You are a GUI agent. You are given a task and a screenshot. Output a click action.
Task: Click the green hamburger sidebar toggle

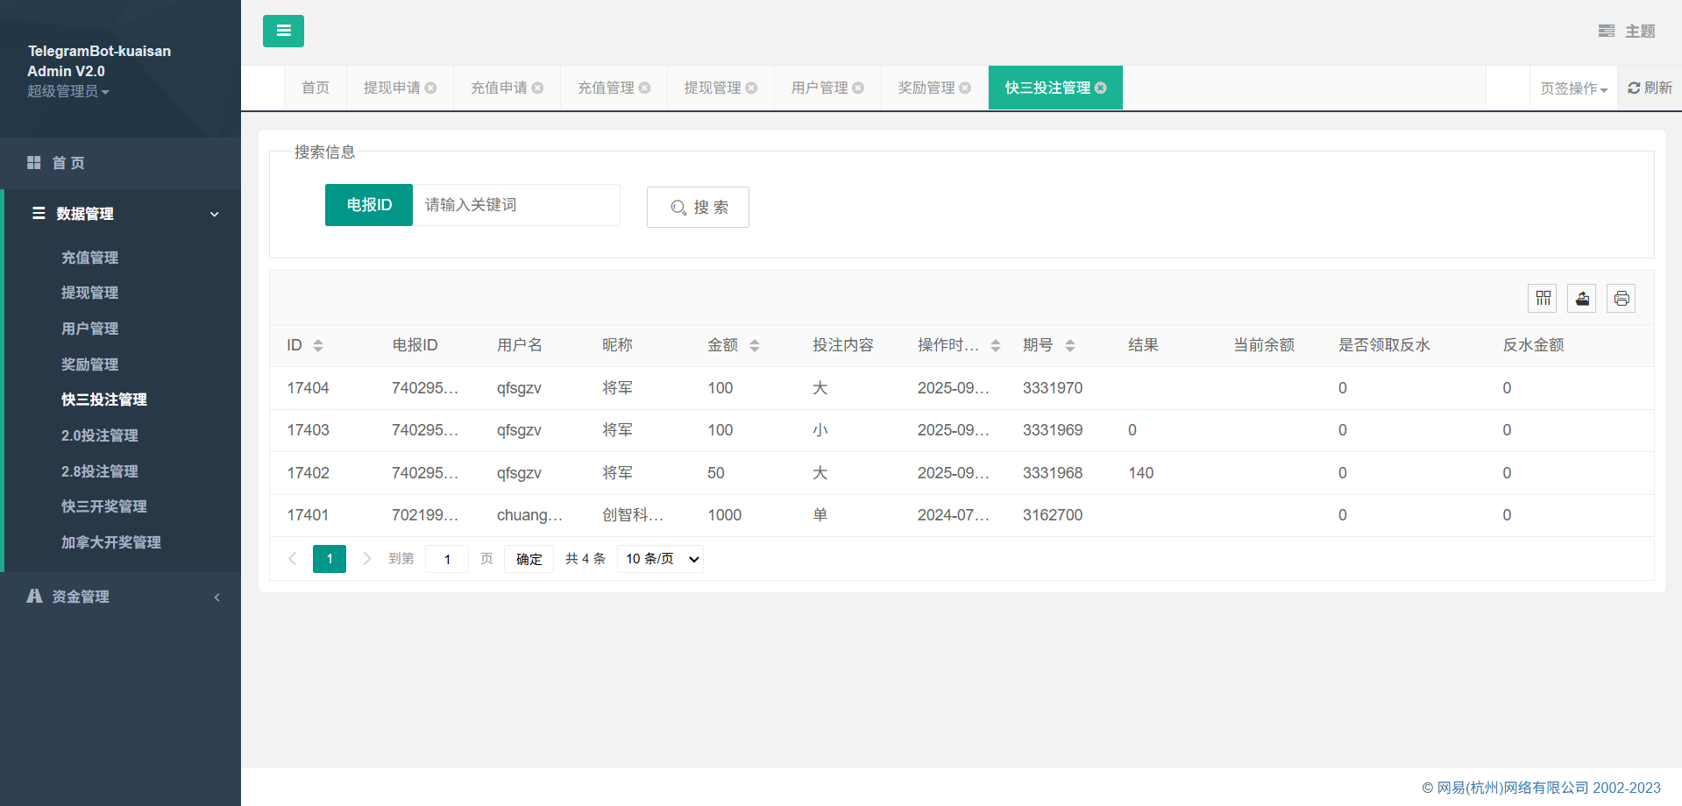point(283,31)
